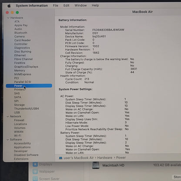Viewport: 181px width, 181px height.
Task: Select SATA in the sidebar
Action: point(17,97)
